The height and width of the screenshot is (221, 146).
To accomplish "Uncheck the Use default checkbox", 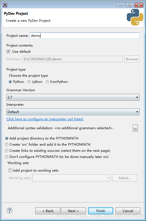I will [8, 51].
